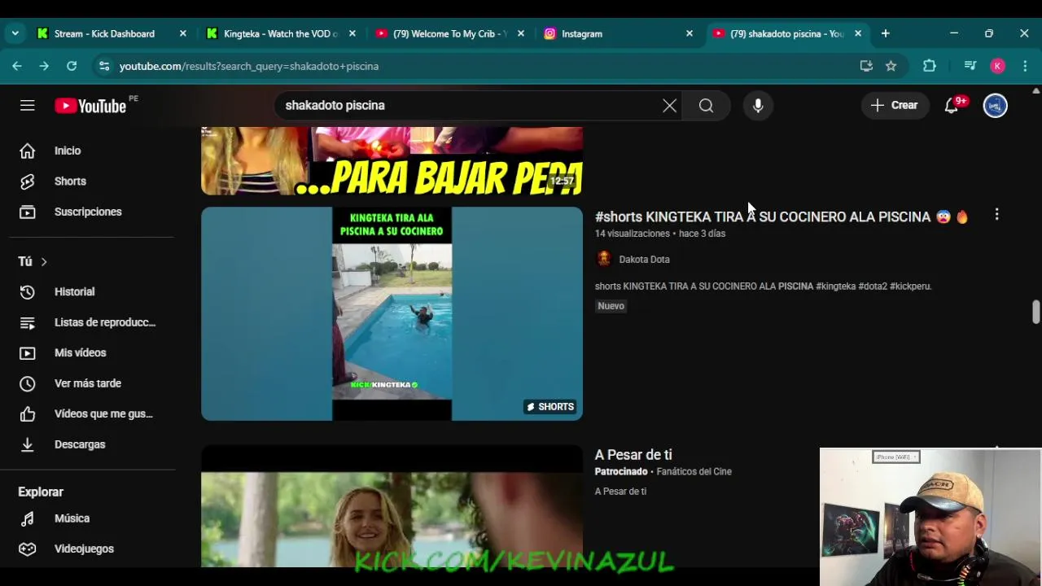Image resolution: width=1042 pixels, height=586 pixels.
Task: Switch to the Stream - Kick Dashboard tab
Action: 104,33
